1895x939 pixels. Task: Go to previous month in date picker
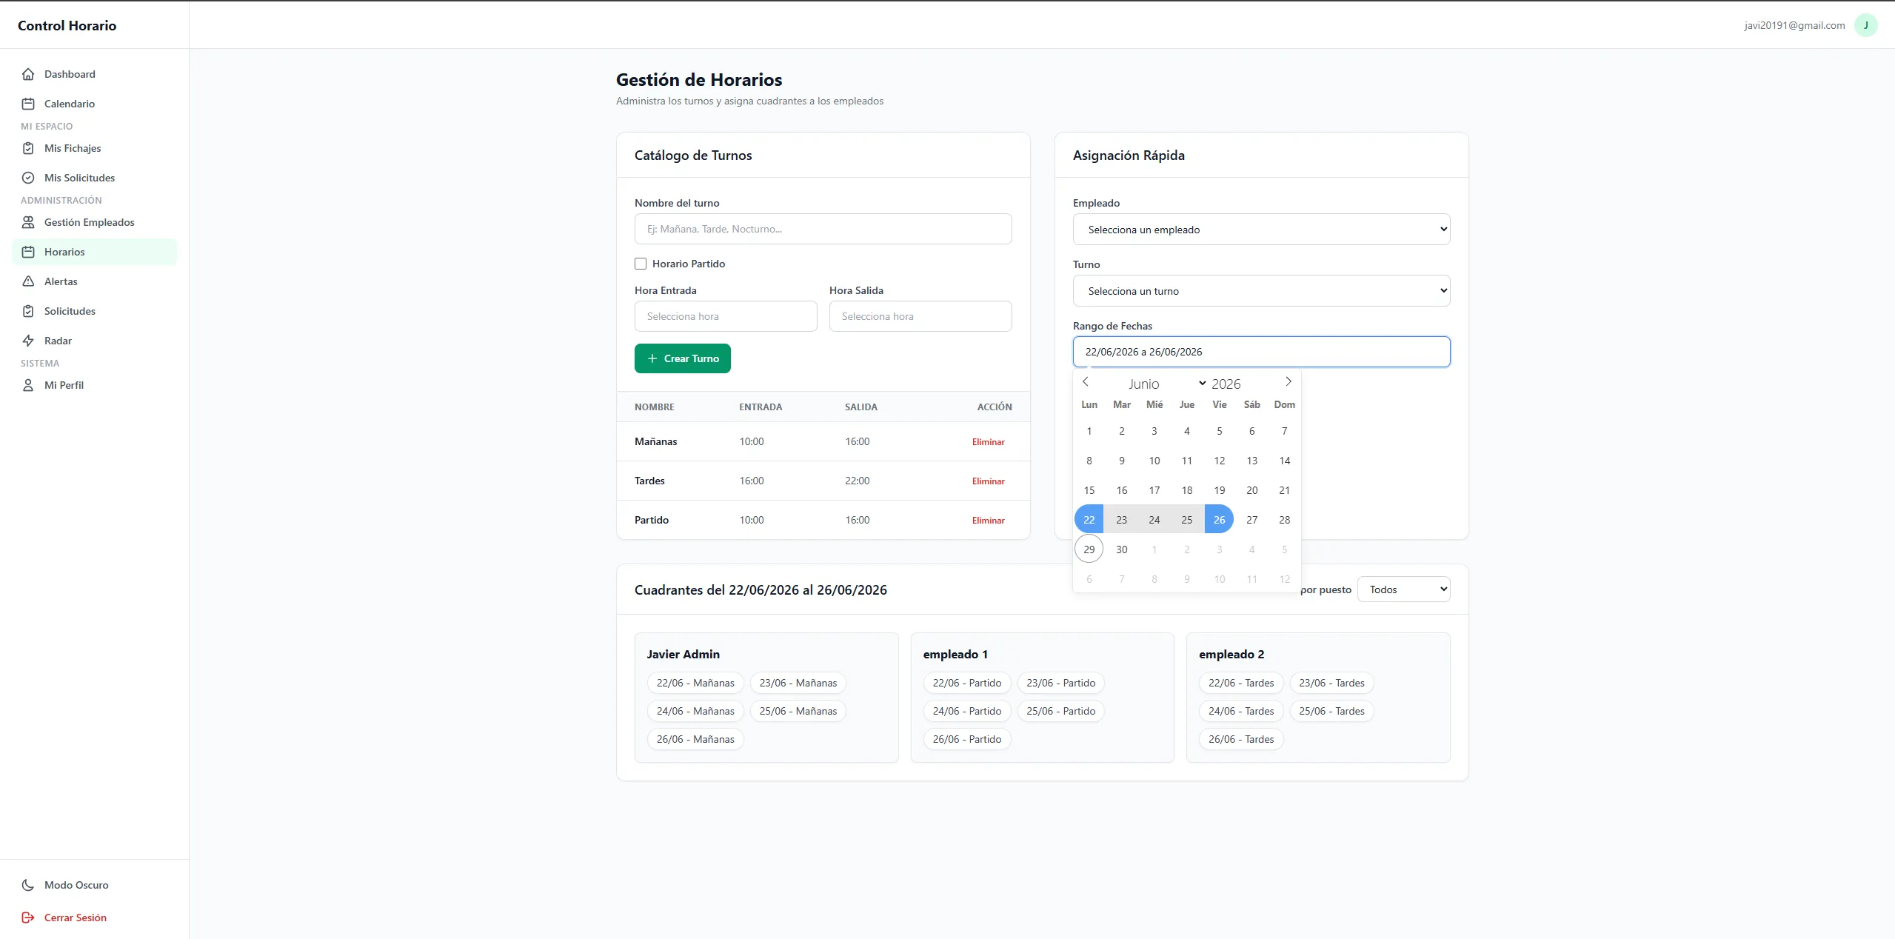[1086, 382]
